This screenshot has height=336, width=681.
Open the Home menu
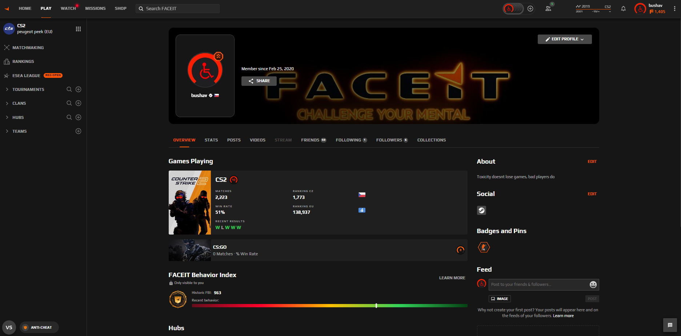pyautogui.click(x=25, y=8)
